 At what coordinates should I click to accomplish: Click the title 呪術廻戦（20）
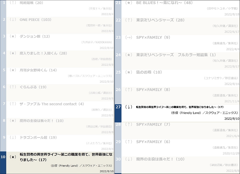tap(32, 3)
